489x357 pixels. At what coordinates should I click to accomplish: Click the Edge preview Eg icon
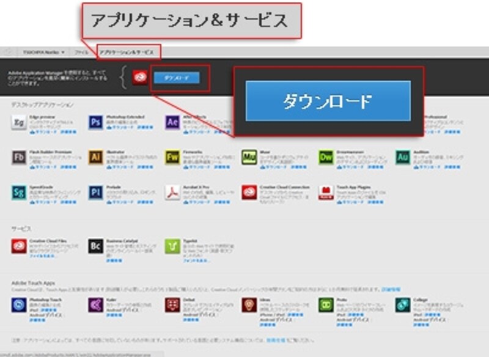click(19, 122)
